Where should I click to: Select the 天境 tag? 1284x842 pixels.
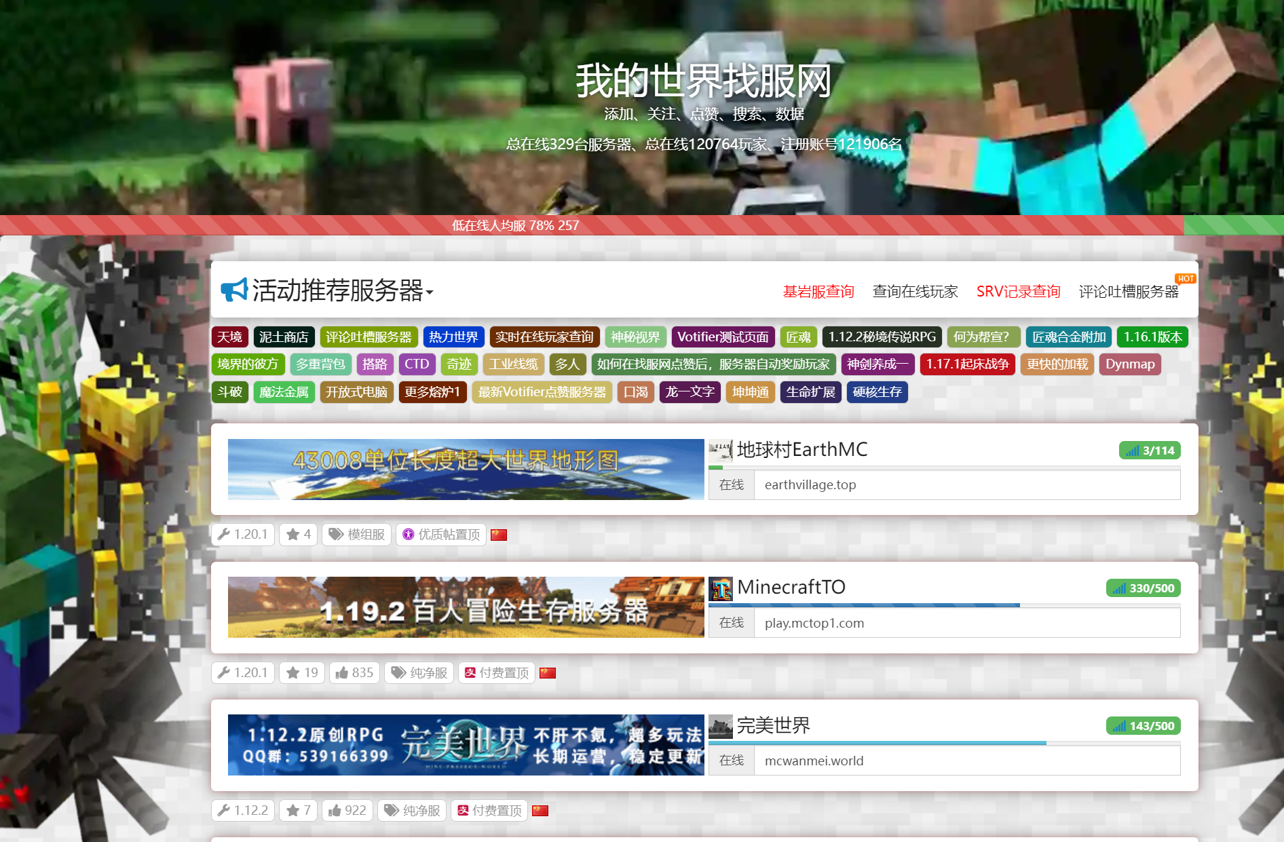[229, 337]
